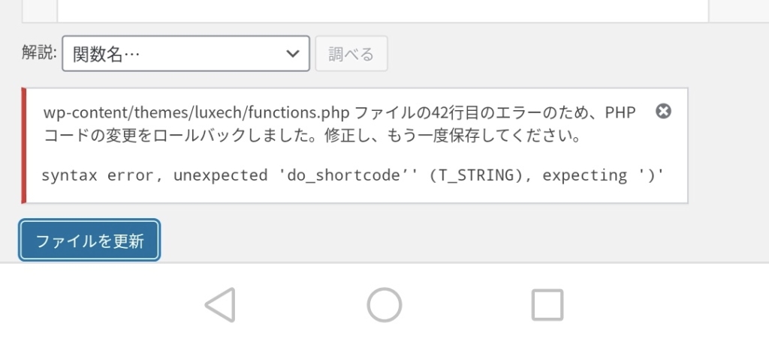Image resolution: width=769 pixels, height=344 pixels.
Task: Click the expecting ')' text in error
Action: pos(603,175)
